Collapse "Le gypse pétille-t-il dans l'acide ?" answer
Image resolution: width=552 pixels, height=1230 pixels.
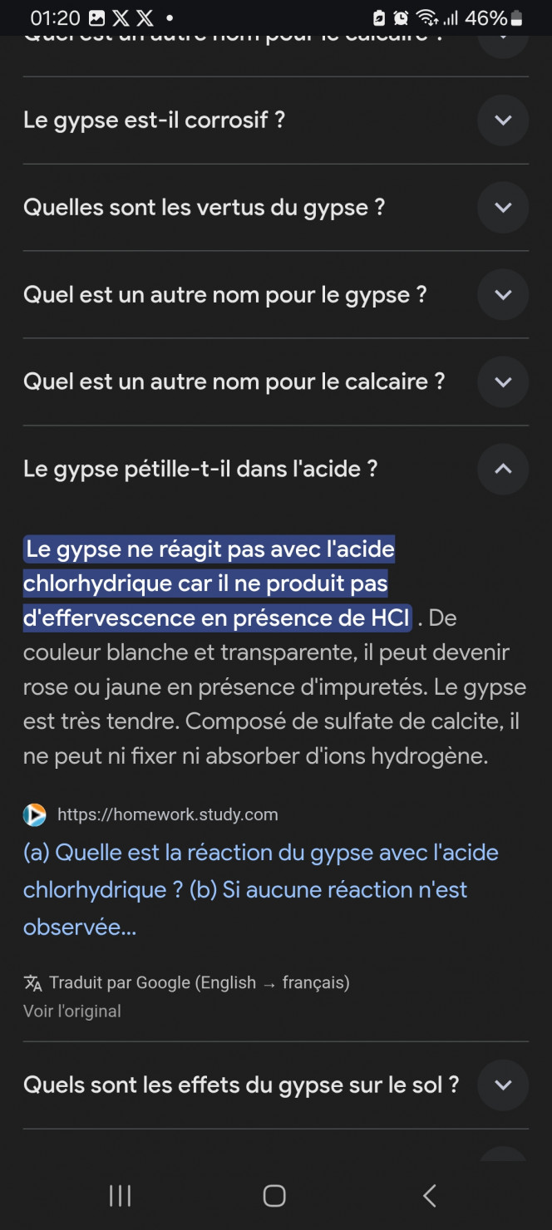click(x=503, y=469)
